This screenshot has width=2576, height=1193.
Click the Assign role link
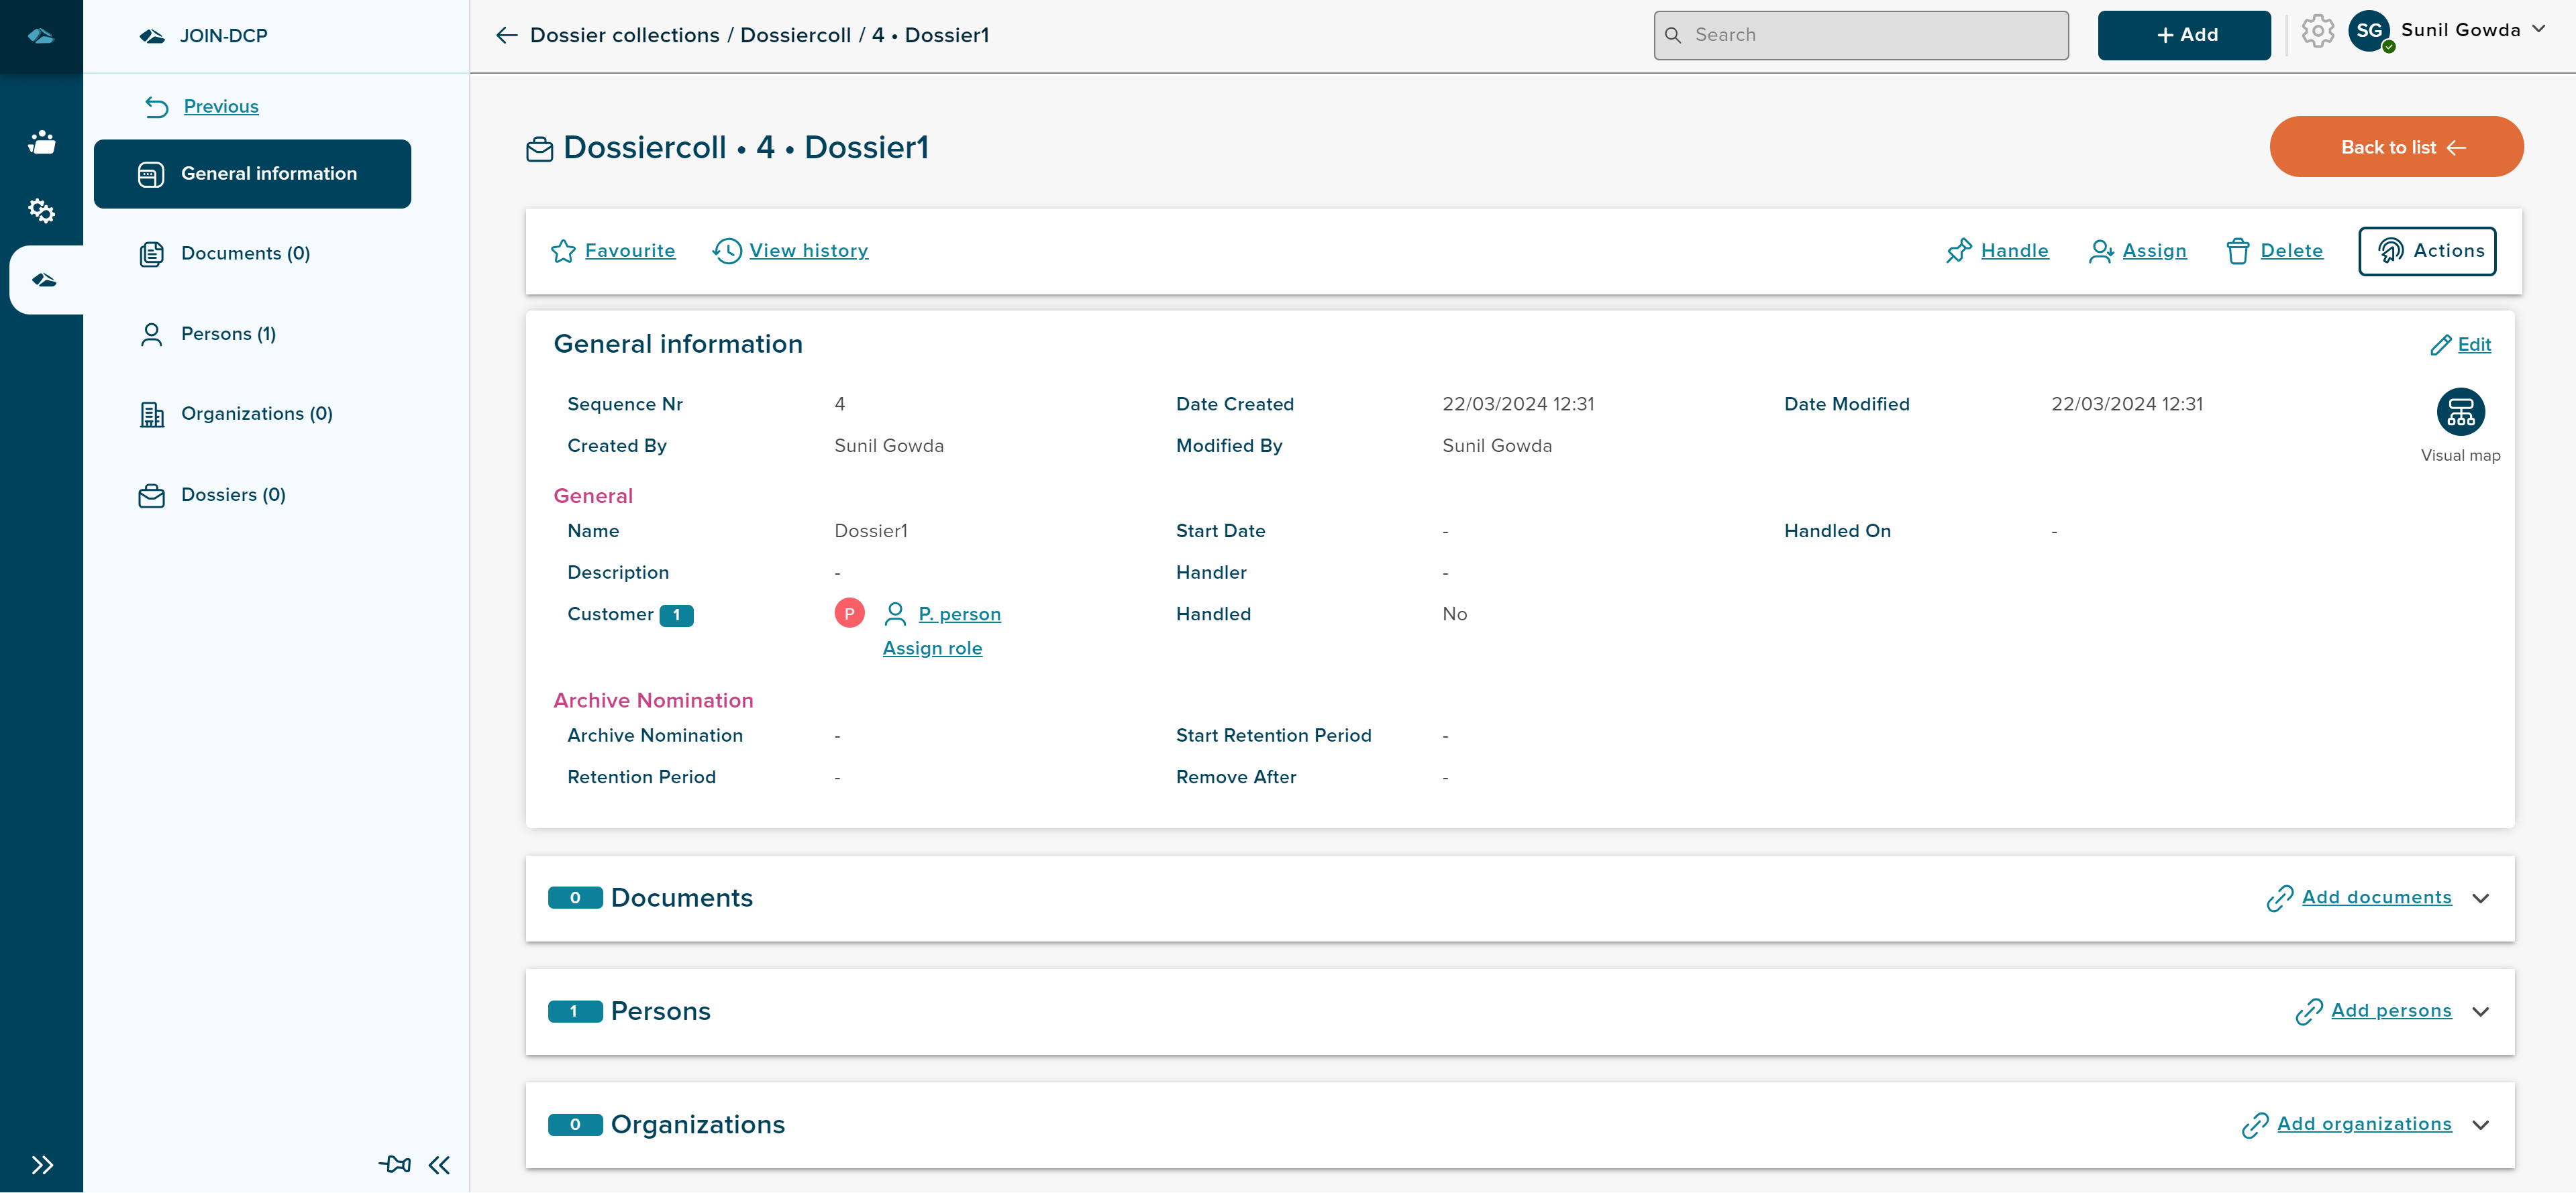tap(932, 648)
